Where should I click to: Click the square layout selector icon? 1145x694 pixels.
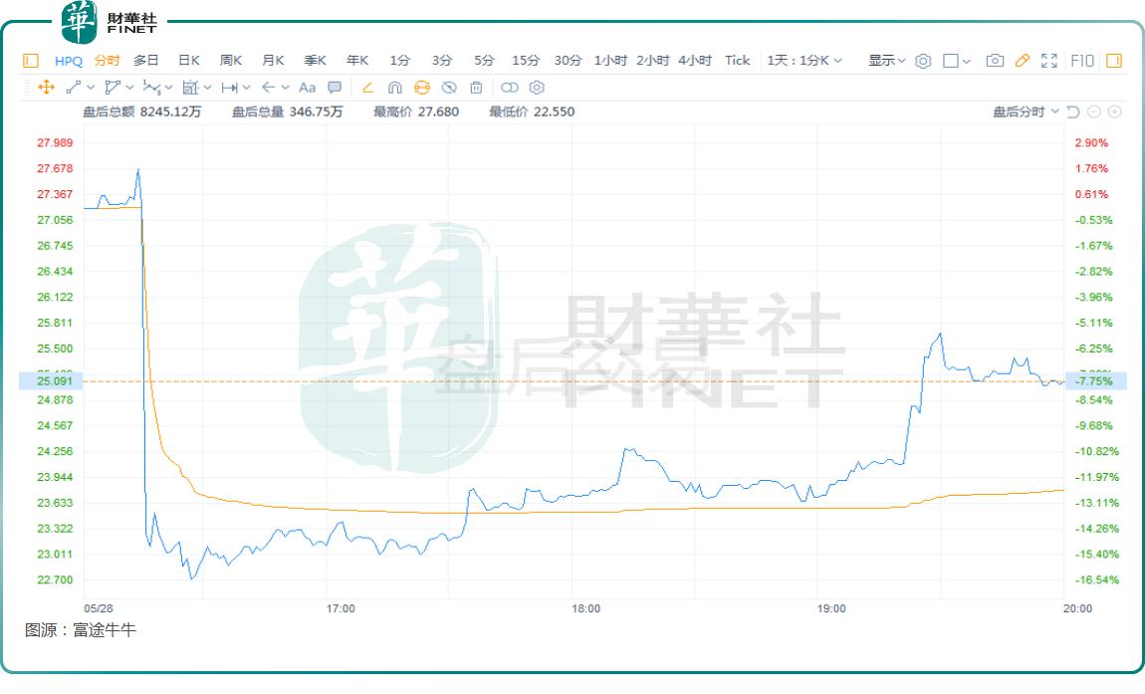[950, 61]
